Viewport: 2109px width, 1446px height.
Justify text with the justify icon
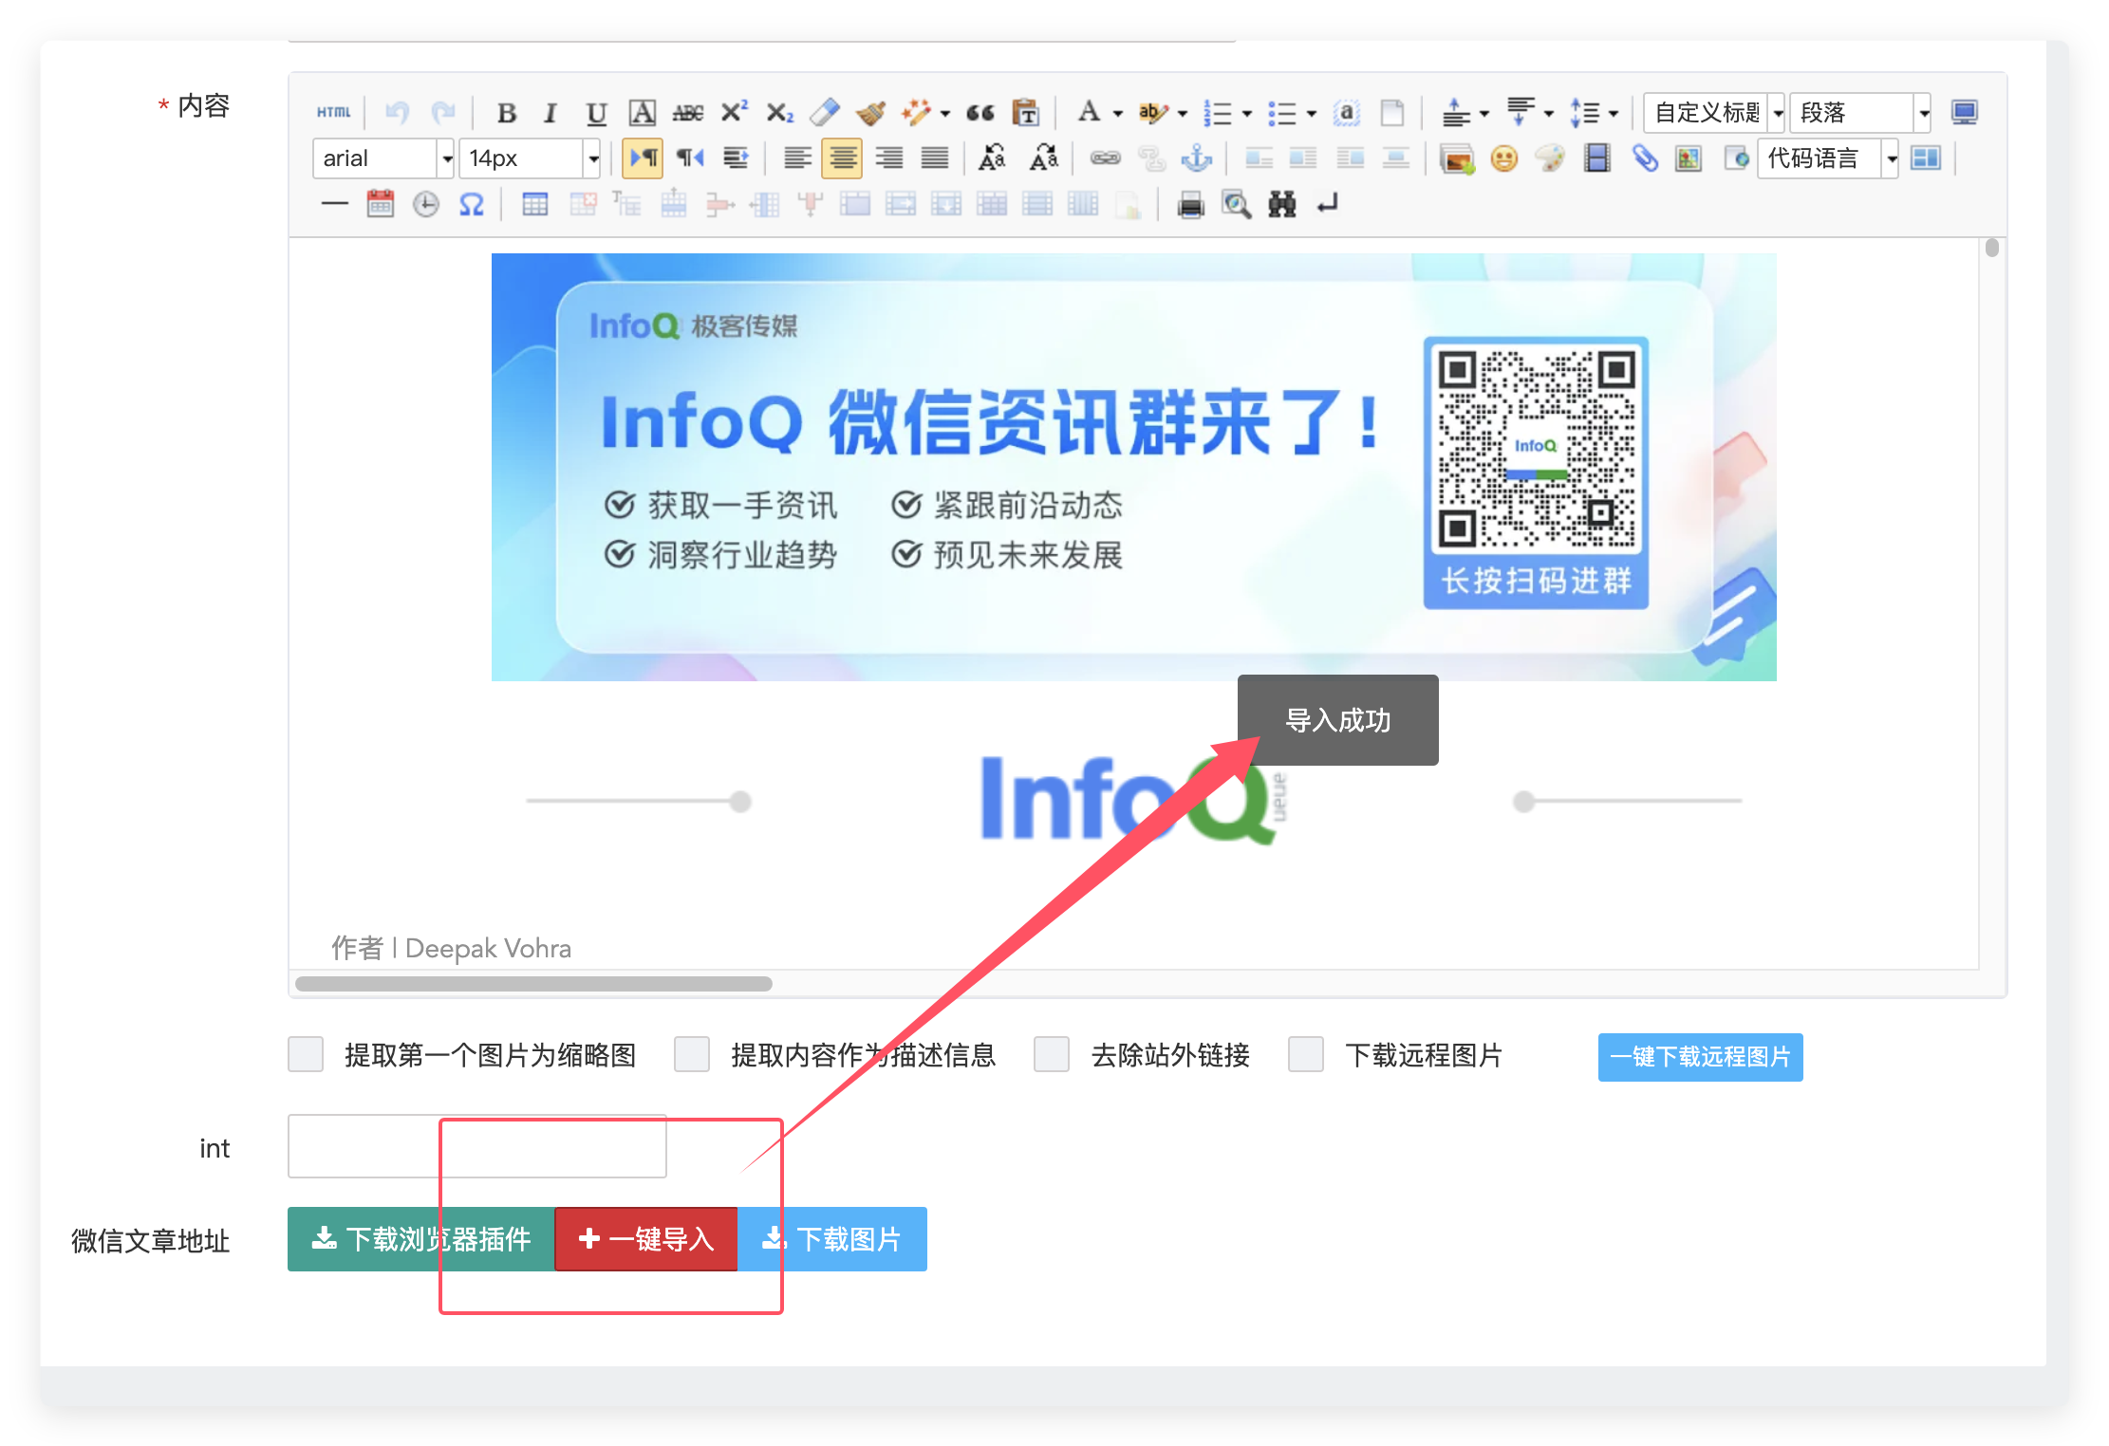(x=935, y=158)
